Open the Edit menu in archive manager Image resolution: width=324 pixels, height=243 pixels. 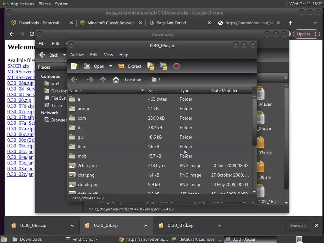pyautogui.click(x=94, y=55)
